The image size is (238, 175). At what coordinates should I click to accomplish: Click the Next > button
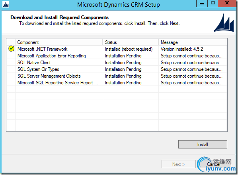[x=178, y=164]
